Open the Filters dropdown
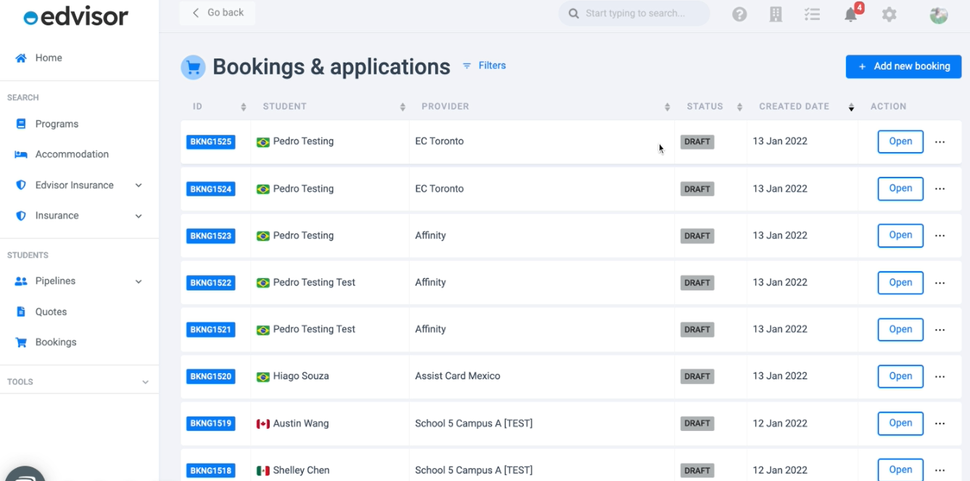Image resolution: width=970 pixels, height=481 pixels. click(x=484, y=66)
